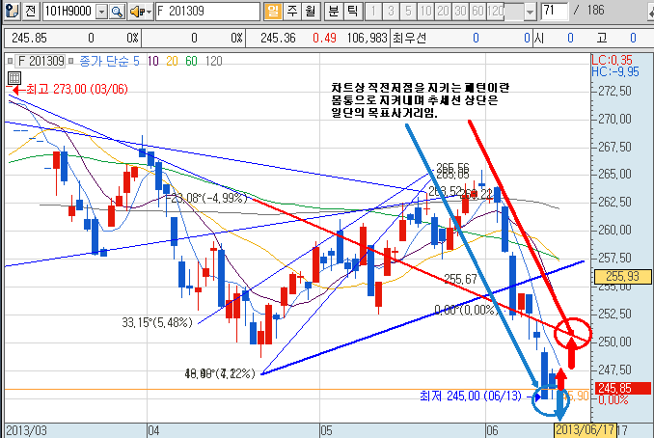Switch to 틱 (tick) chart tab
Image resolution: width=654 pixels, height=438 pixels.
coord(352,12)
